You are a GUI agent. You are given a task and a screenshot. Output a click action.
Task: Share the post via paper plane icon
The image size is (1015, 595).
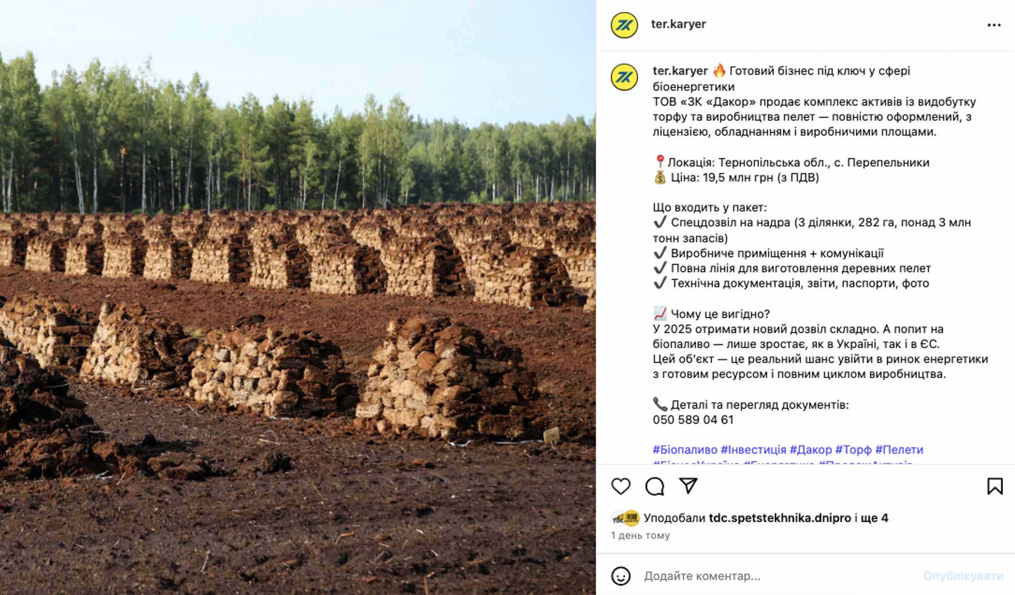click(689, 486)
